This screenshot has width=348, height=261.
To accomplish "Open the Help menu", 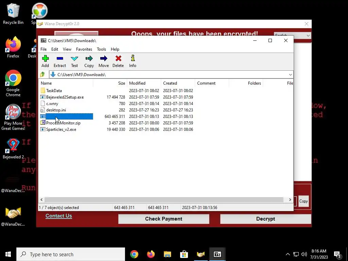I will click(115, 49).
